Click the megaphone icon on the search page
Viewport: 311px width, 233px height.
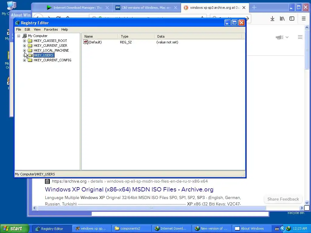(280, 37)
